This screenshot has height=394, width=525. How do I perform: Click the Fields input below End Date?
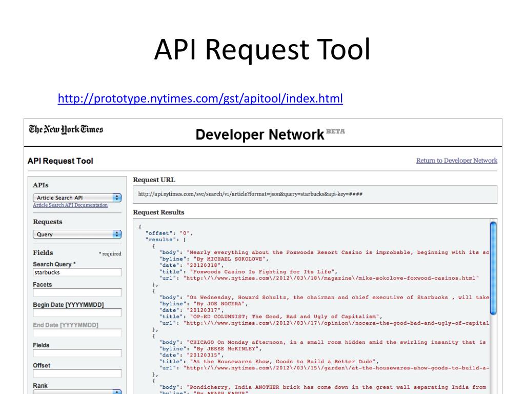click(77, 353)
